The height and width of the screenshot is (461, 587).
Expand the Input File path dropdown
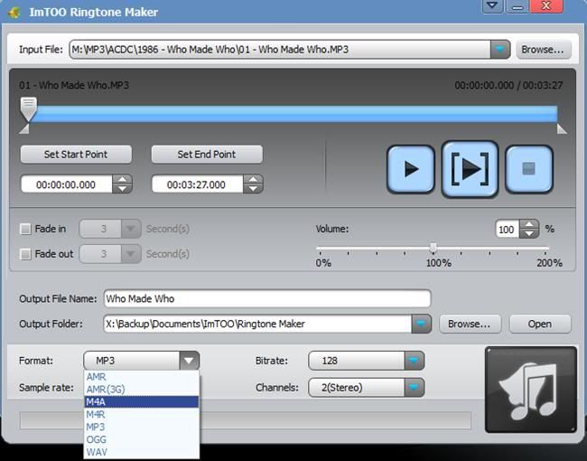(x=500, y=50)
